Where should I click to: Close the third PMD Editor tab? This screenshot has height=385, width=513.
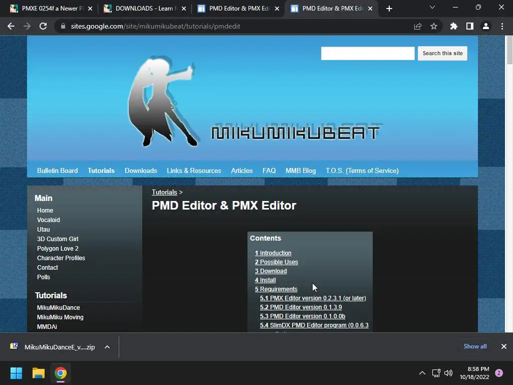pos(277,9)
